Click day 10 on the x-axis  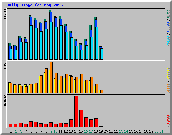click(55, 131)
